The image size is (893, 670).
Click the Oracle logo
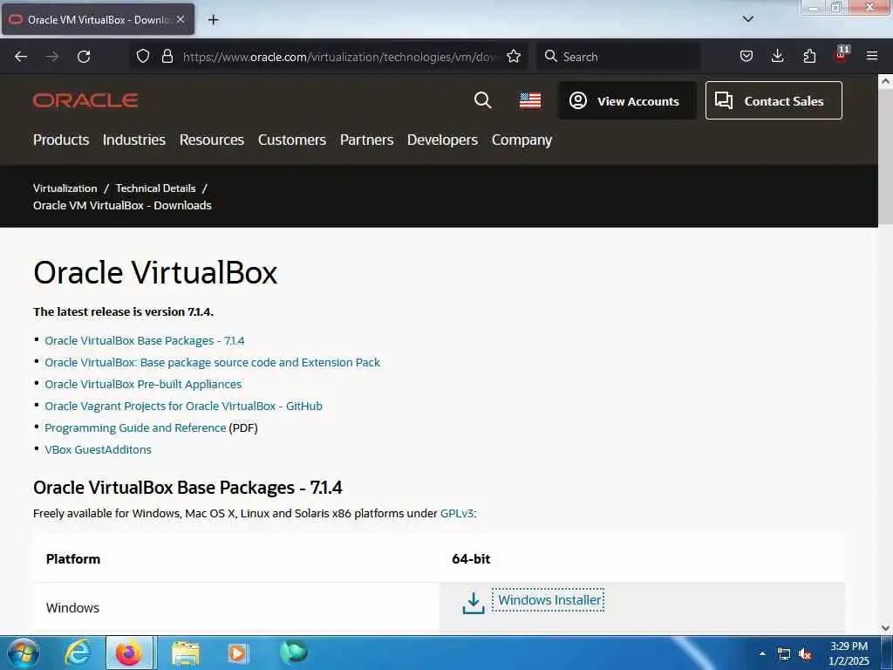point(85,101)
